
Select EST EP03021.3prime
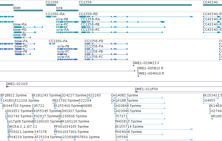[9, 134]
